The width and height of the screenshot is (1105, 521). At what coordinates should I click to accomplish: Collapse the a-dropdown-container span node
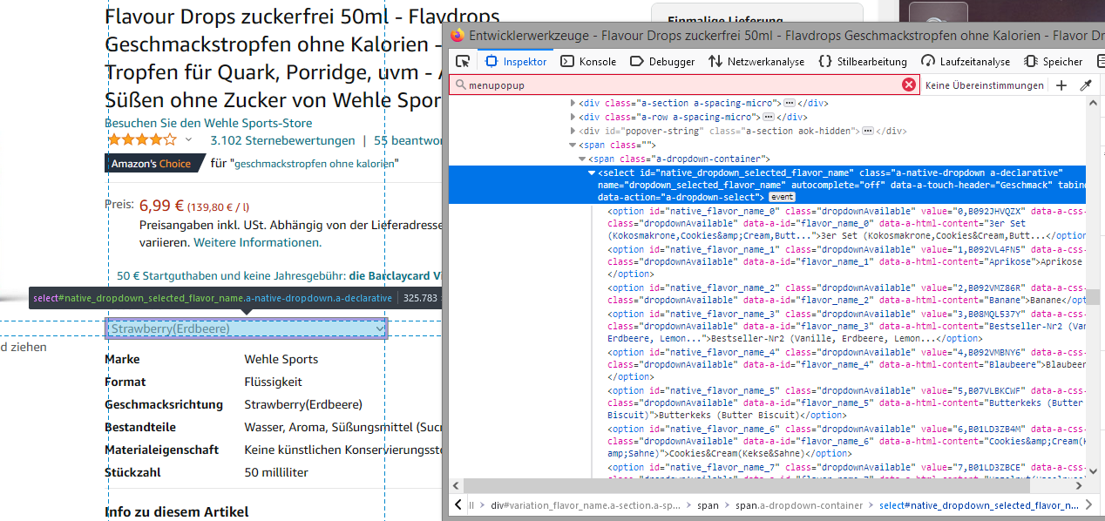coord(583,159)
